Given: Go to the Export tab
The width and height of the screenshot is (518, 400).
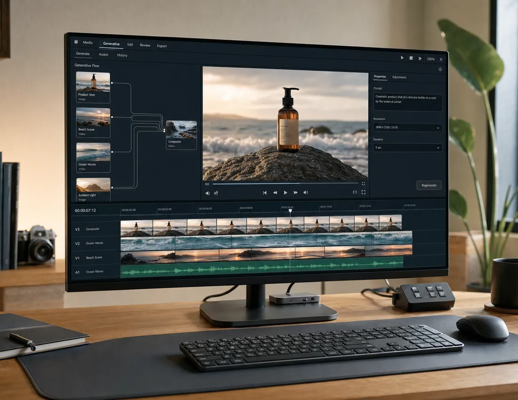Looking at the screenshot, I should (x=162, y=46).
